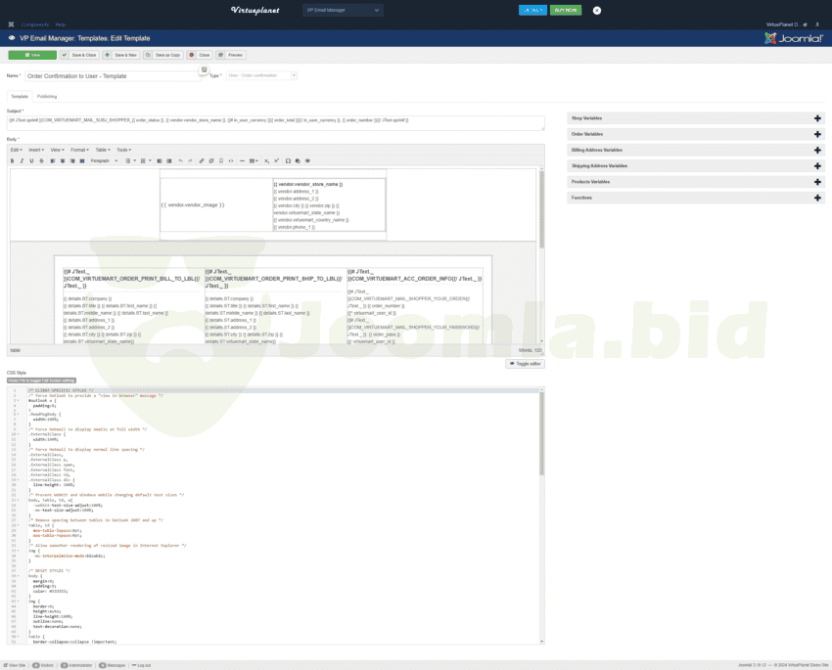Insert a special character with the Omega icon
This screenshot has width=832, height=670.
click(x=287, y=160)
